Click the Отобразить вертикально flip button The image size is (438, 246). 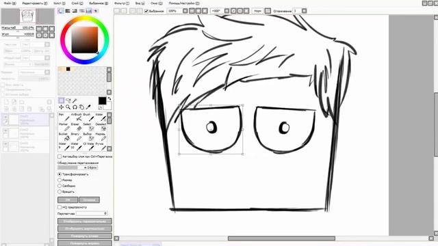tap(85, 229)
